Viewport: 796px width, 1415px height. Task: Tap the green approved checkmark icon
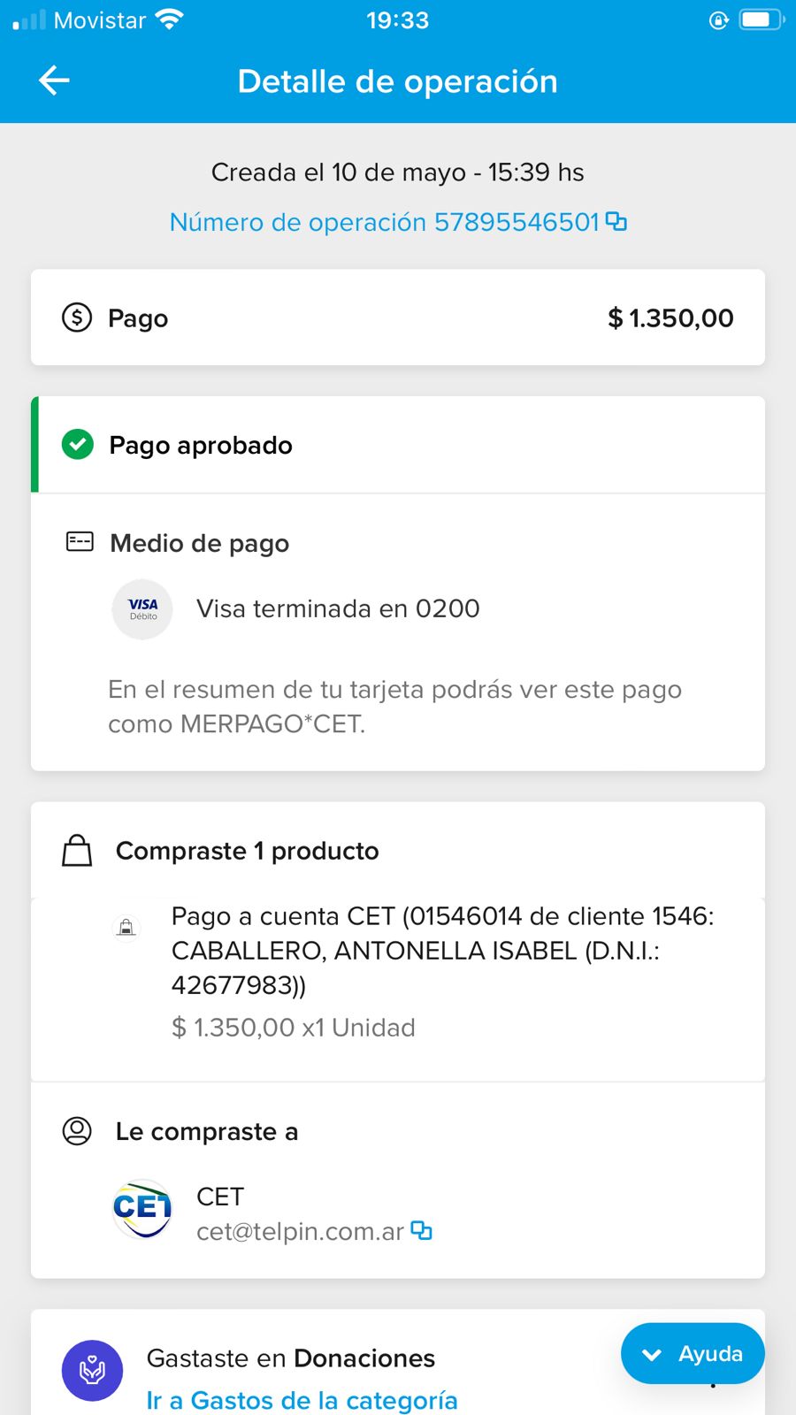(78, 444)
